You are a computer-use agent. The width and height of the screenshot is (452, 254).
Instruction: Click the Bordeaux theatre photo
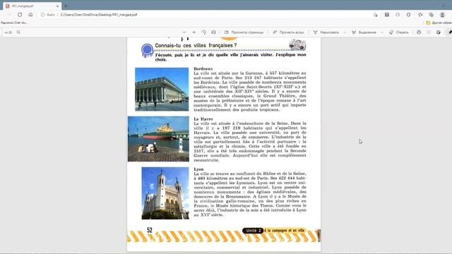[x=162, y=90]
